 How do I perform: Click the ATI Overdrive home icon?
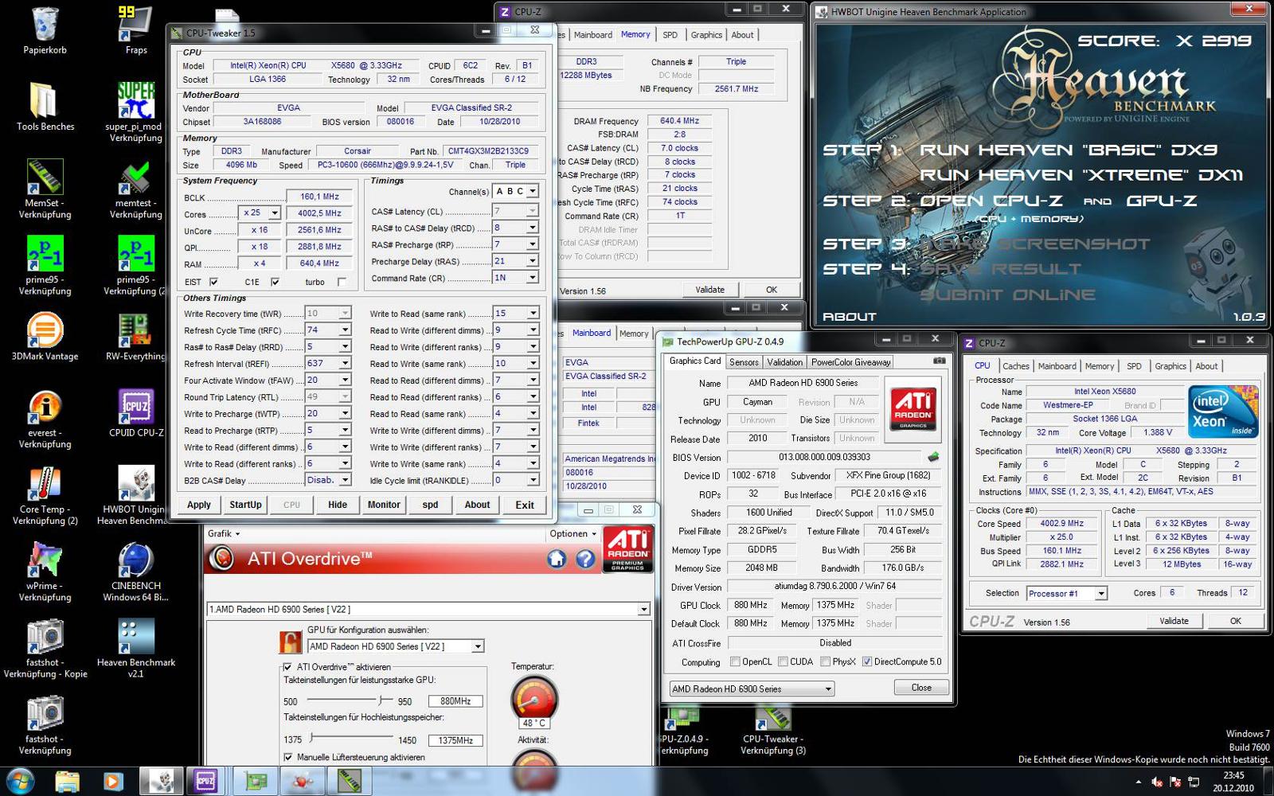tap(557, 559)
